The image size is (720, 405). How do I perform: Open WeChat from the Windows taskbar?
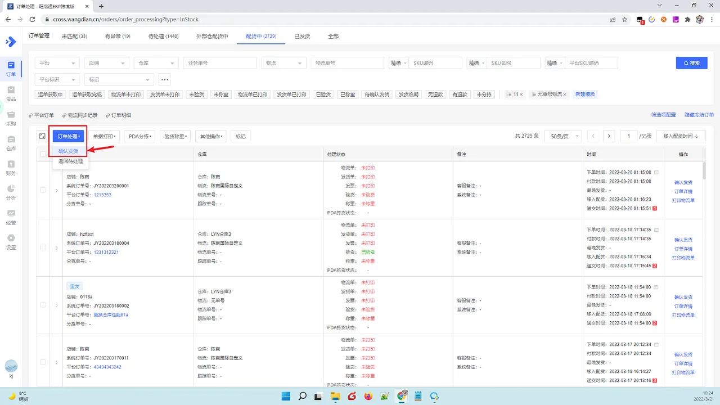(x=434, y=397)
